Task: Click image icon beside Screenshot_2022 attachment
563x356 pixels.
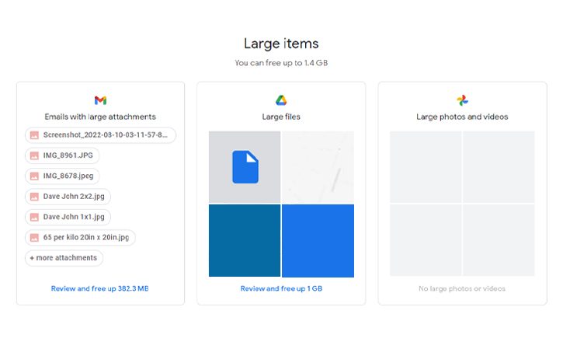Action: [34, 135]
